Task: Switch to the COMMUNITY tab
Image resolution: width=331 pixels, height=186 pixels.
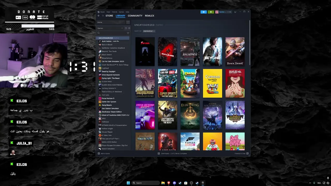Action: click(135, 16)
